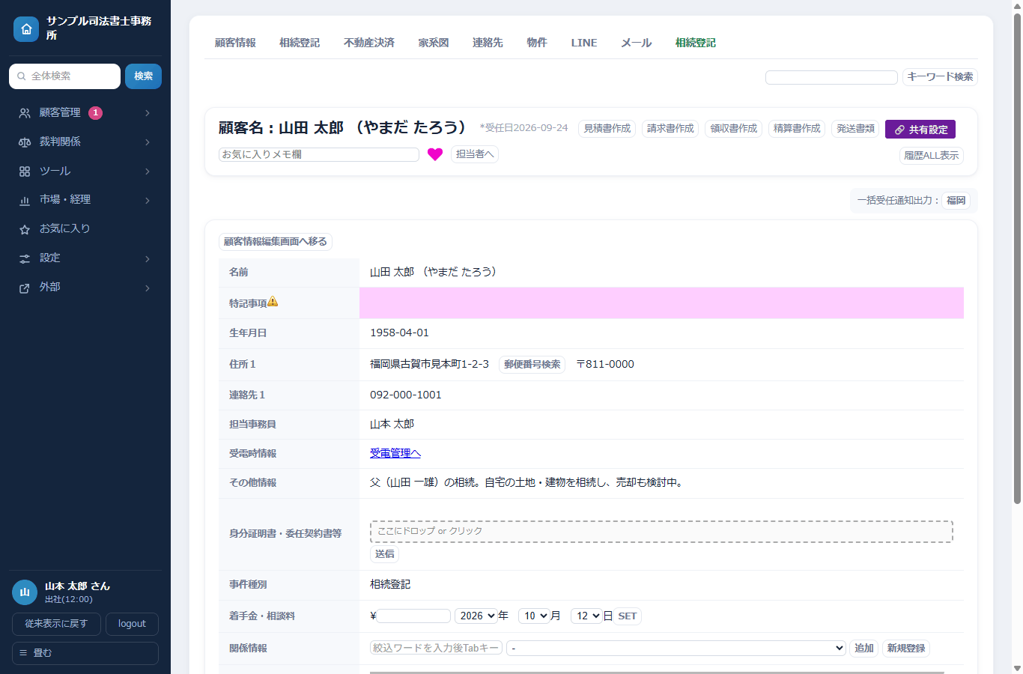Click the 全体検索 search field
Image resolution: width=1023 pixels, height=674 pixels.
click(64, 76)
